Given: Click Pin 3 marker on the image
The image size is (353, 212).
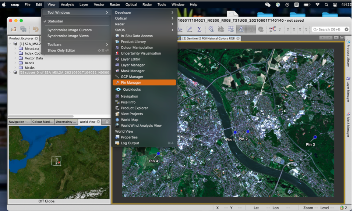Looking at the screenshot, I should click(315, 137).
